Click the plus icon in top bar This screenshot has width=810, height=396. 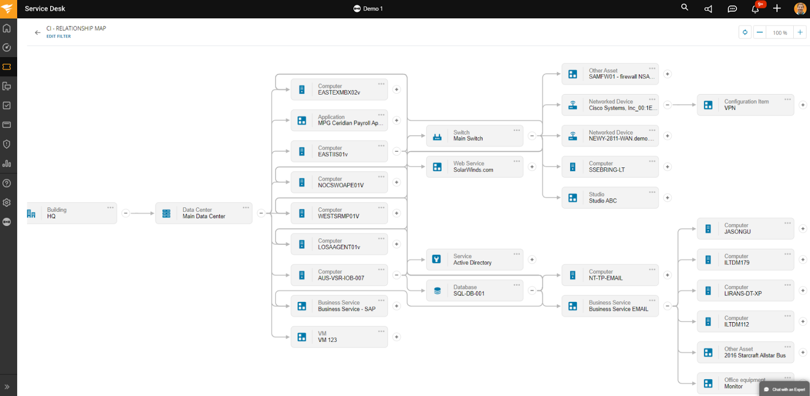tap(777, 9)
